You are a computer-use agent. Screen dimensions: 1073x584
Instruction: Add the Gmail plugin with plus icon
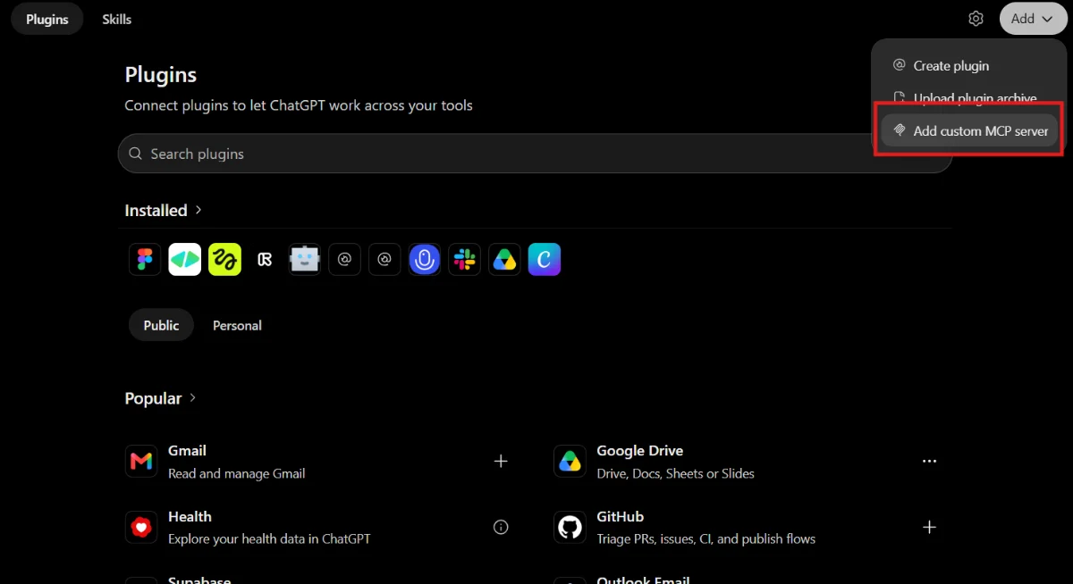click(x=501, y=461)
